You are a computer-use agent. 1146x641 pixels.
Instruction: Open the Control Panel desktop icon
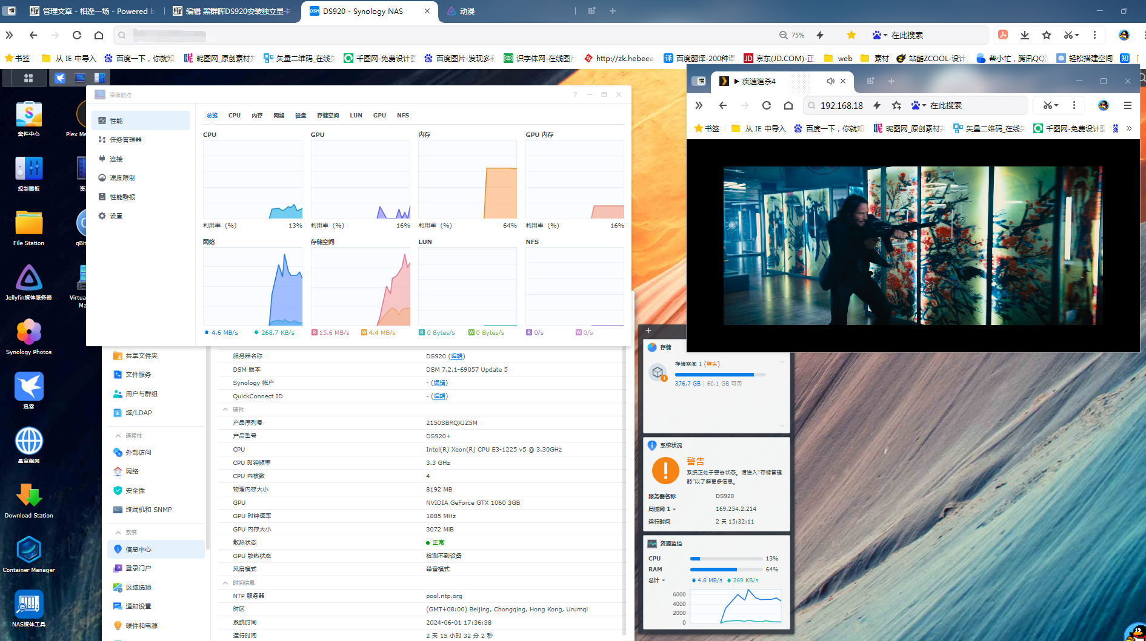pyautogui.click(x=28, y=169)
